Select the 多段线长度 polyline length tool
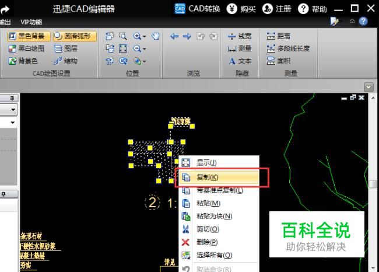Image resolution: width=379 pixels, height=272 pixels. (288, 48)
